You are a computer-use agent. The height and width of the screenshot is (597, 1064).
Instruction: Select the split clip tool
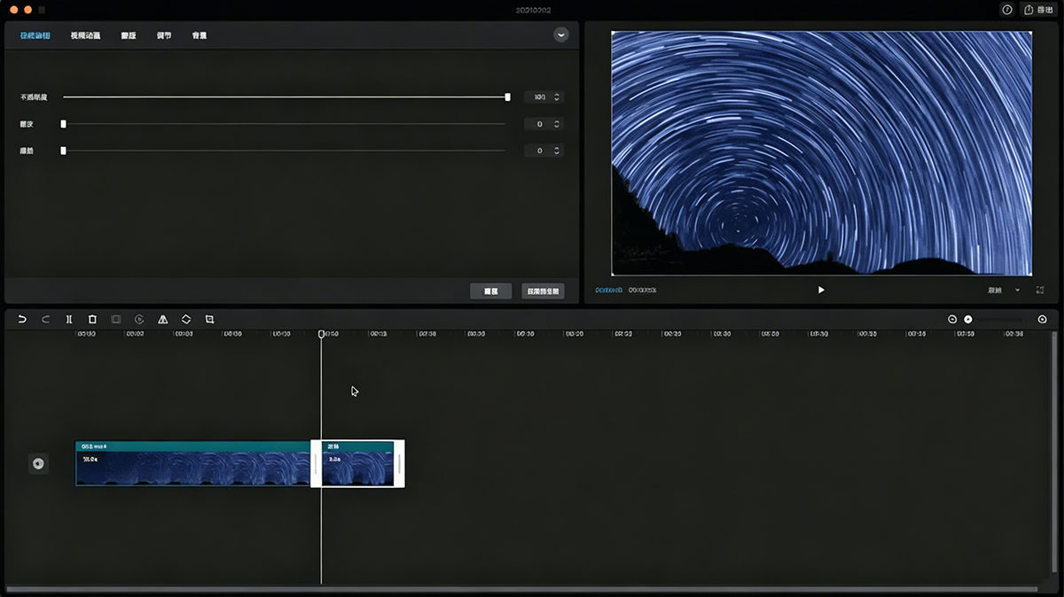[x=69, y=319]
